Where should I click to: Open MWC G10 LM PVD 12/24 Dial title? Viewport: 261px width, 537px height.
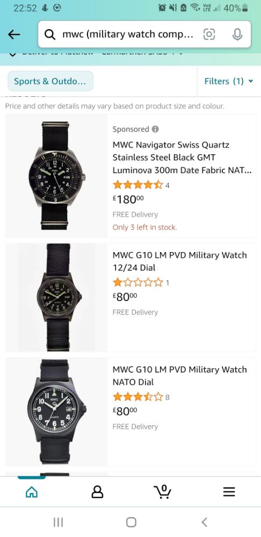pos(179,261)
